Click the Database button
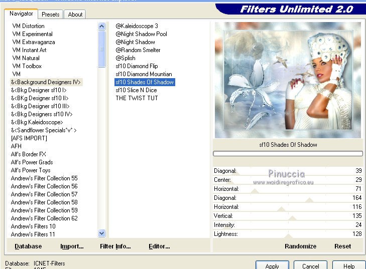This screenshot has width=366, height=269. tap(28, 246)
